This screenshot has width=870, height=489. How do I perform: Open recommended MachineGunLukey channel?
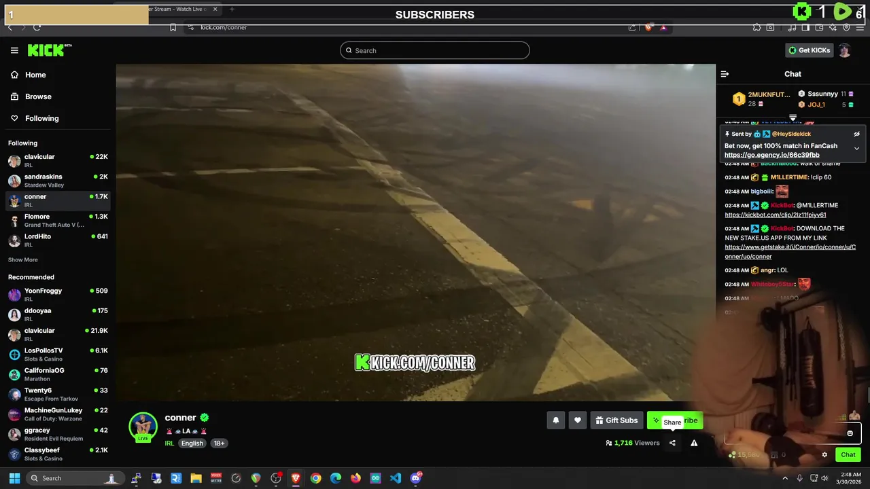(58, 414)
